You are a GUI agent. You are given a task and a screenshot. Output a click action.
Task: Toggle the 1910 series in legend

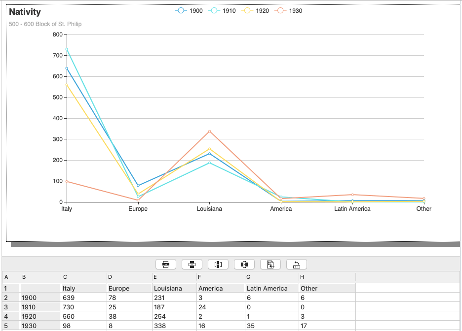tap(223, 11)
